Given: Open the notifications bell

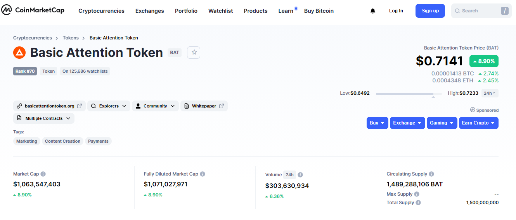Looking at the screenshot, I should (x=373, y=11).
